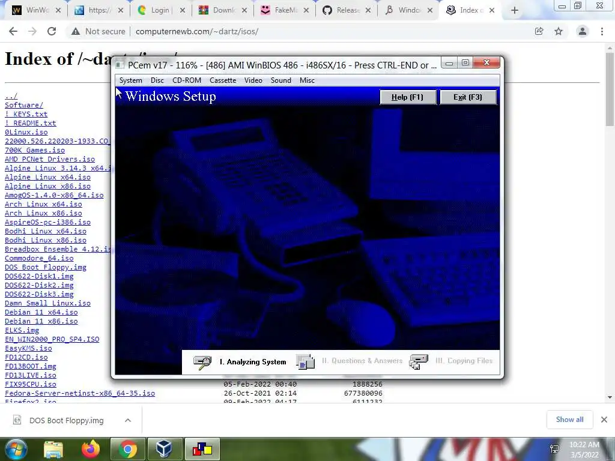The width and height of the screenshot is (615, 461).
Task: Download Arch Linux x86.iso
Action: click(x=43, y=213)
